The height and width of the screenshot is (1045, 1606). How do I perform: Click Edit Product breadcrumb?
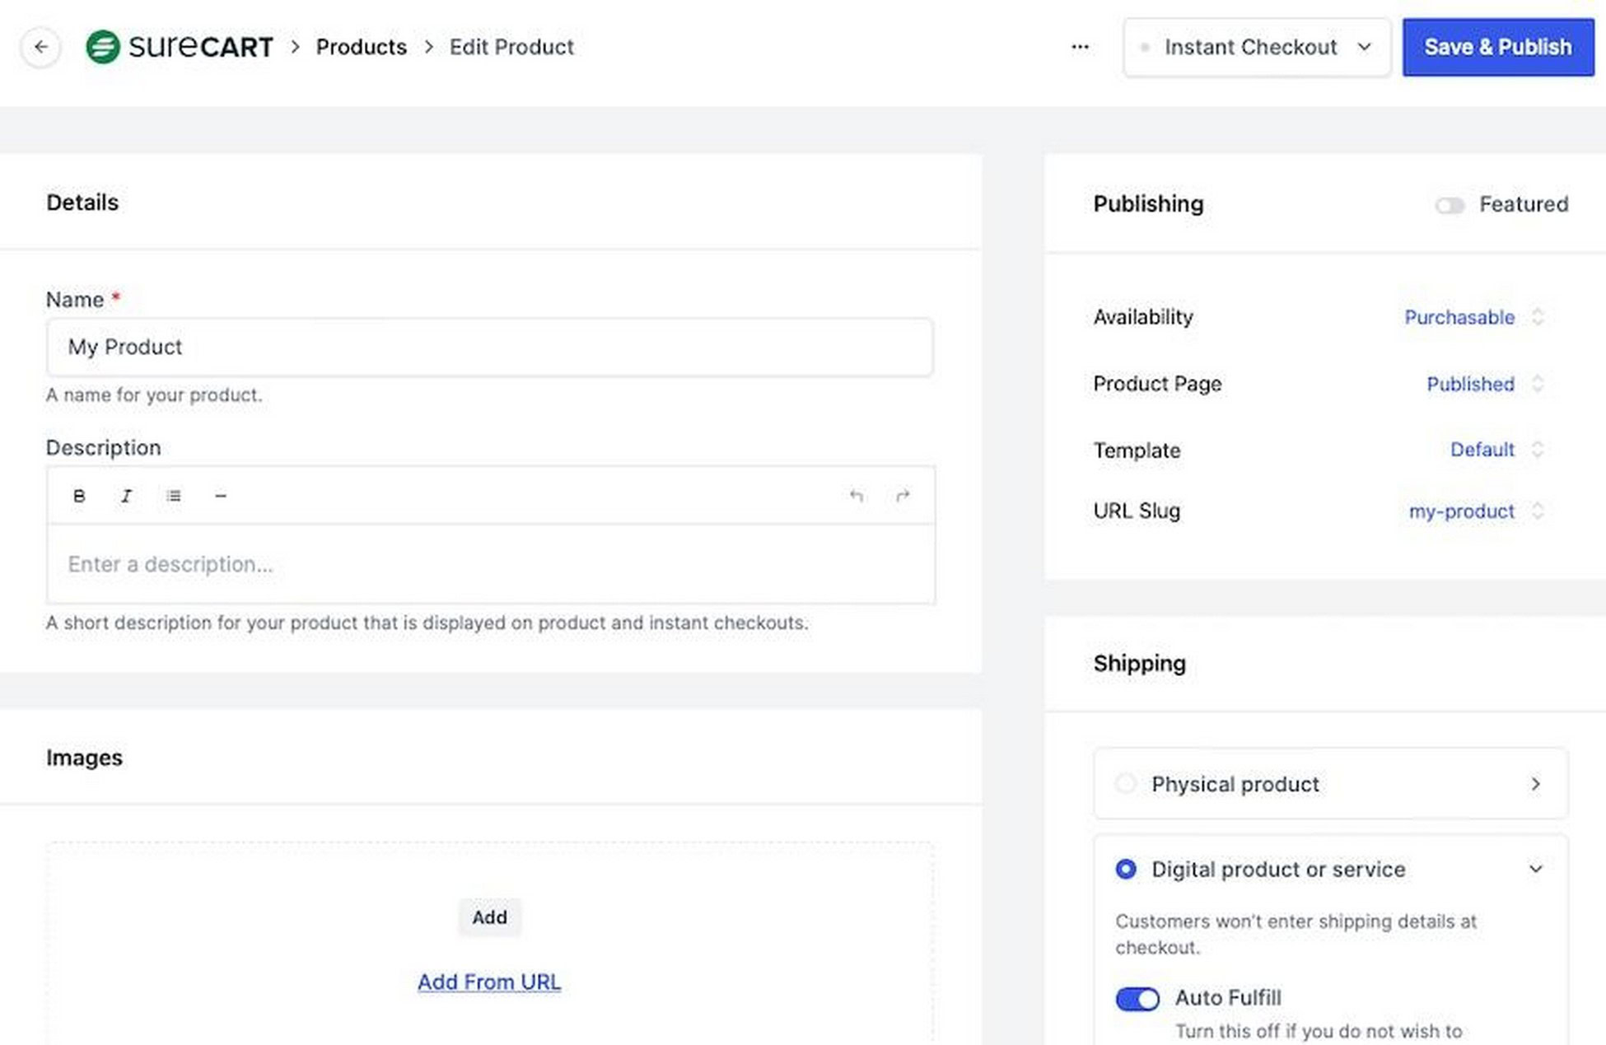point(511,47)
